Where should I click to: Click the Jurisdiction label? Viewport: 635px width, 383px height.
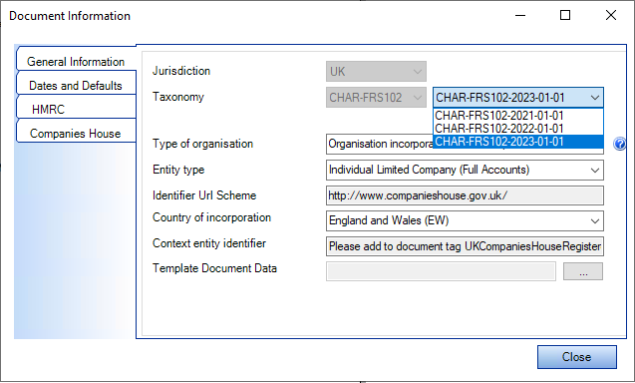[x=181, y=71]
